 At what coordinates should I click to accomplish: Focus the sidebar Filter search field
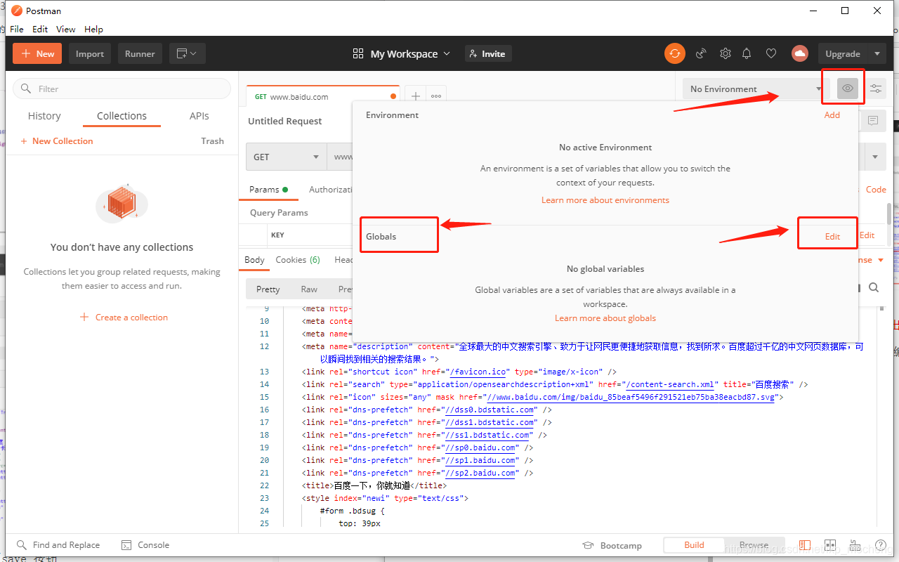tap(122, 89)
